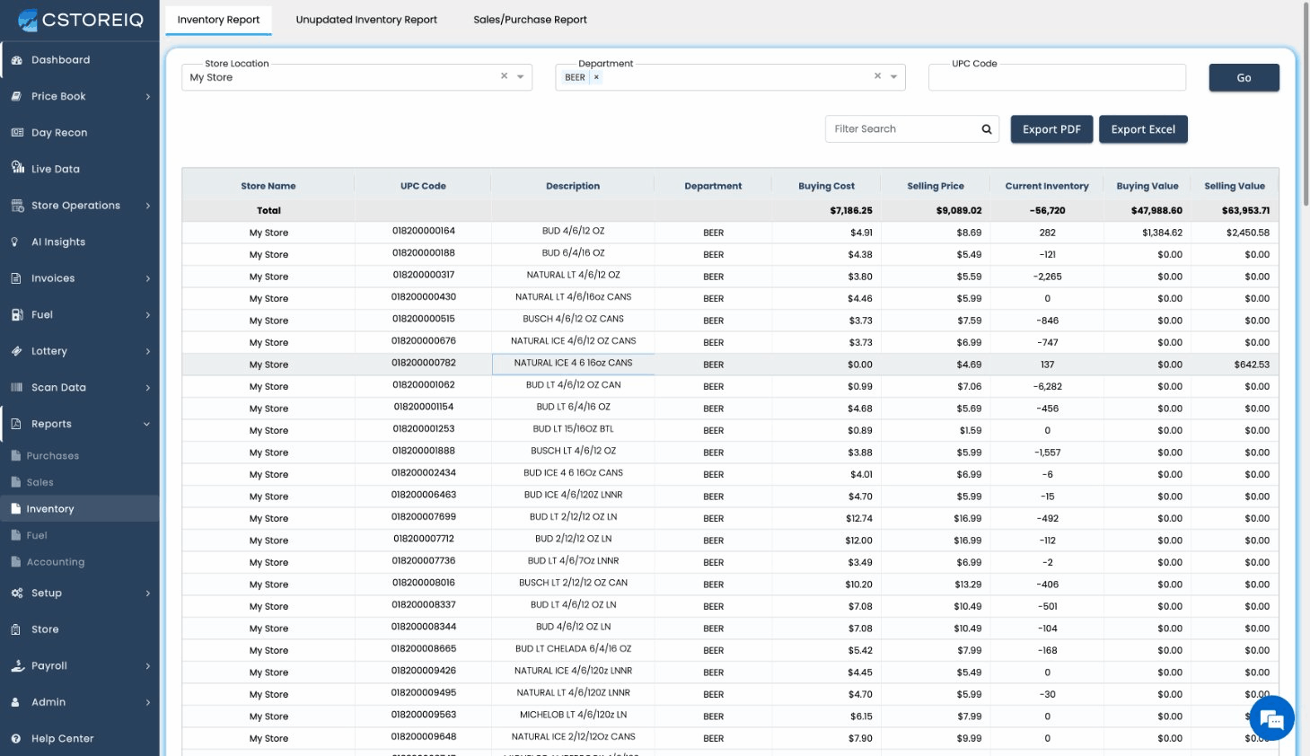Screen dimensions: 1310x756
Task: Open the chat support bubble
Action: tap(1270, 718)
